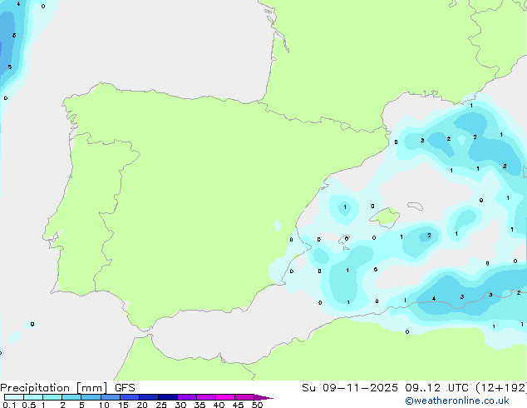Click the legend scale label "35"
Viewport: 527px width, 408px height.
[199, 405]
